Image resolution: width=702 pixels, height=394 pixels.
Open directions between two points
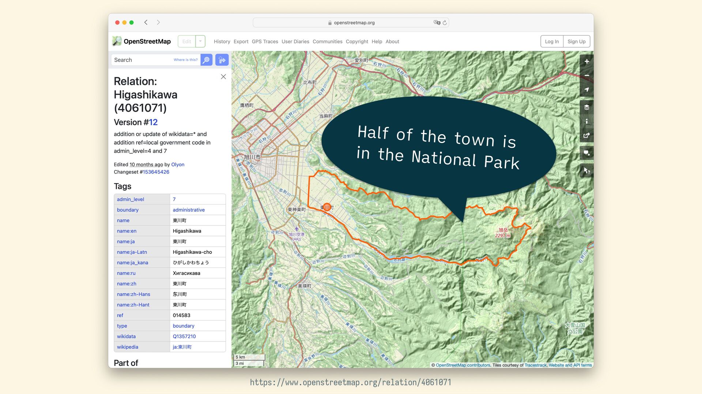point(222,60)
